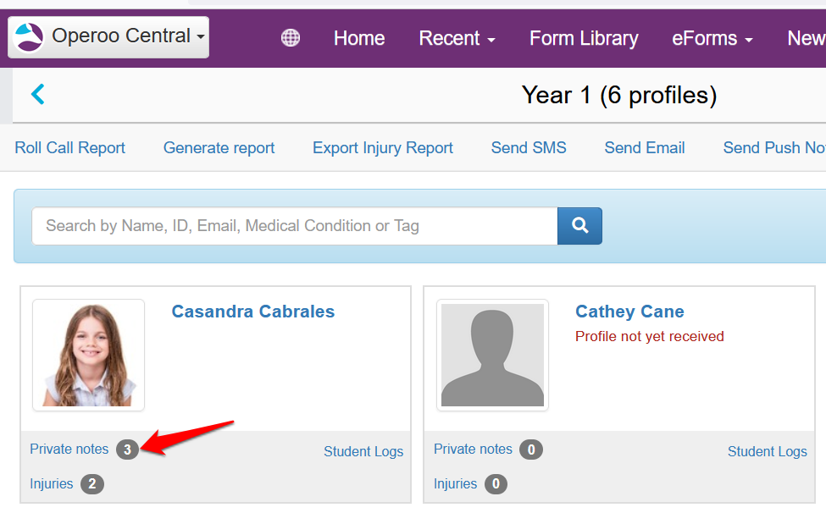Open Casandra Cabrales' profile photo
Screen dimensions: 826x513
click(x=89, y=355)
